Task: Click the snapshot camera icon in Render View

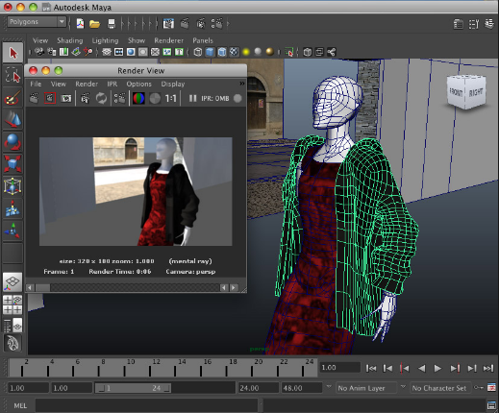Action: (66, 98)
